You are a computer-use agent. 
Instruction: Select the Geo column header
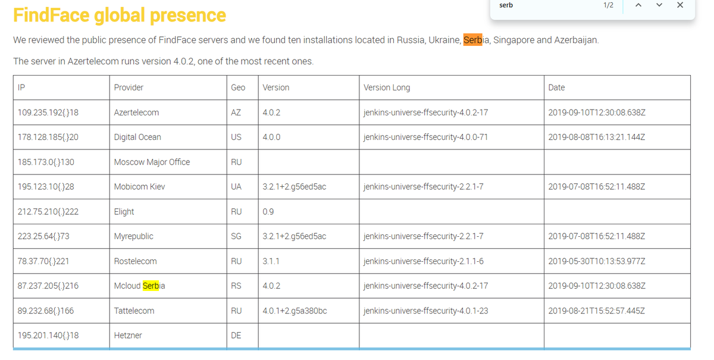click(x=242, y=87)
